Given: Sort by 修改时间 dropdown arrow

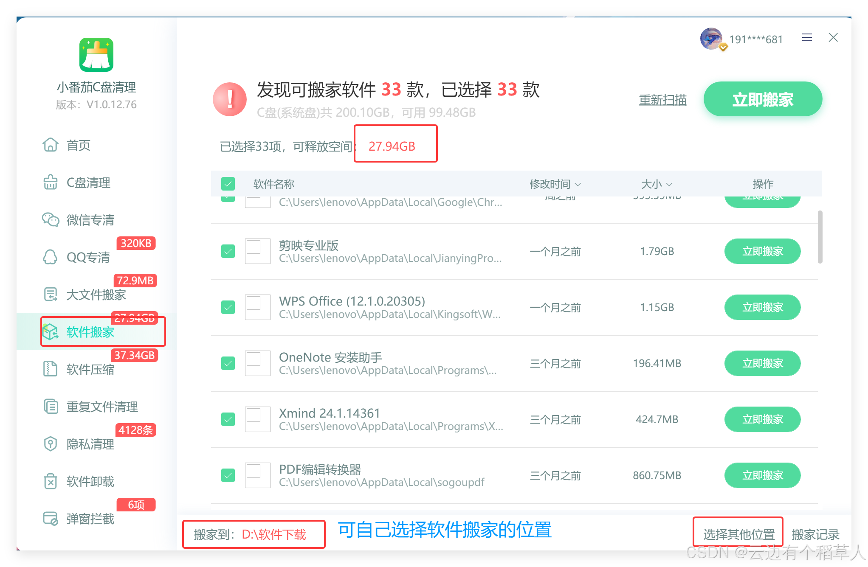Looking at the screenshot, I should click(578, 184).
